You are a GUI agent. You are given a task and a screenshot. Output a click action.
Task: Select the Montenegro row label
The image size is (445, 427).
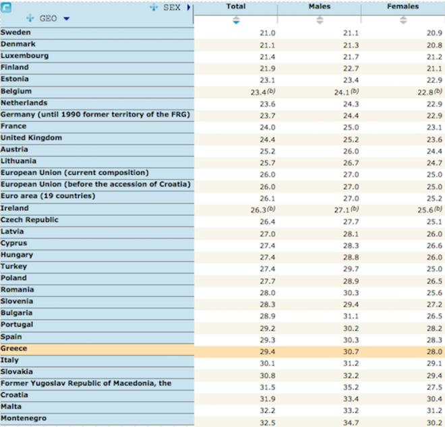click(x=24, y=418)
